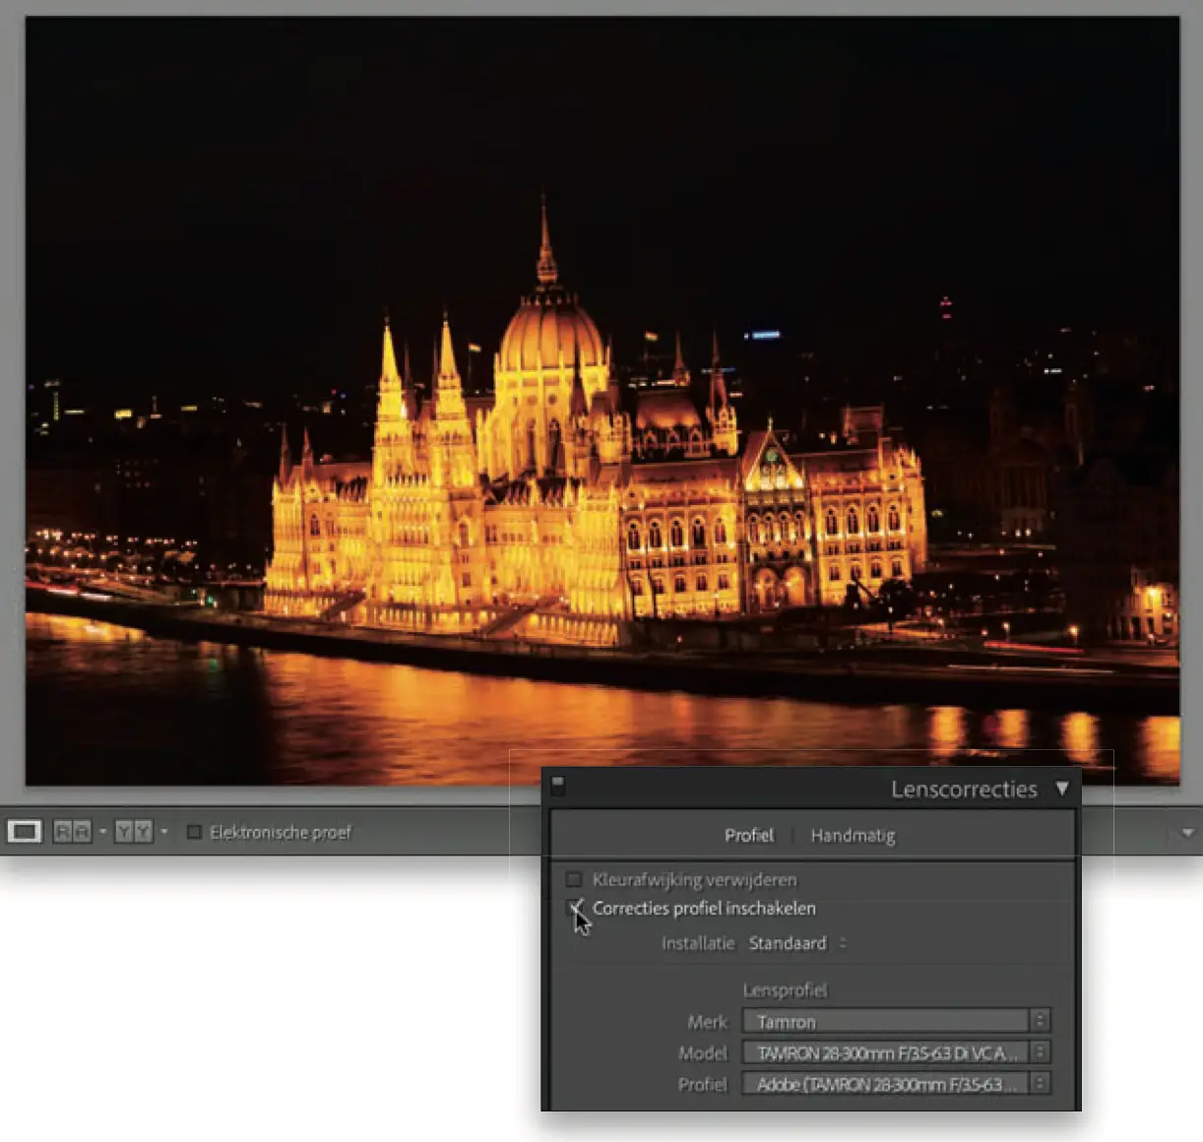Check Kleurafwijking verwijderen
The image size is (1203, 1142).
[x=574, y=879]
